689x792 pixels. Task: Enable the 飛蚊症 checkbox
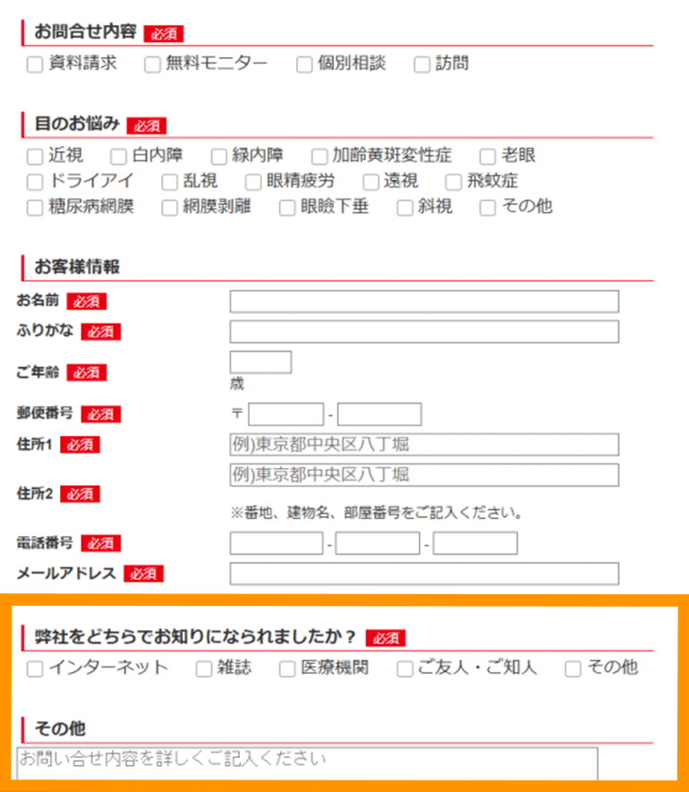(x=454, y=182)
